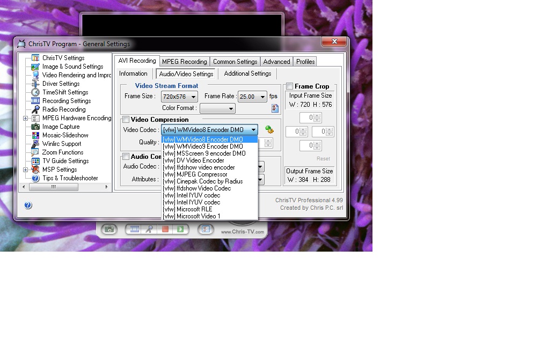
Task: Select Microsoft Video 1 codec
Action: 210,216
